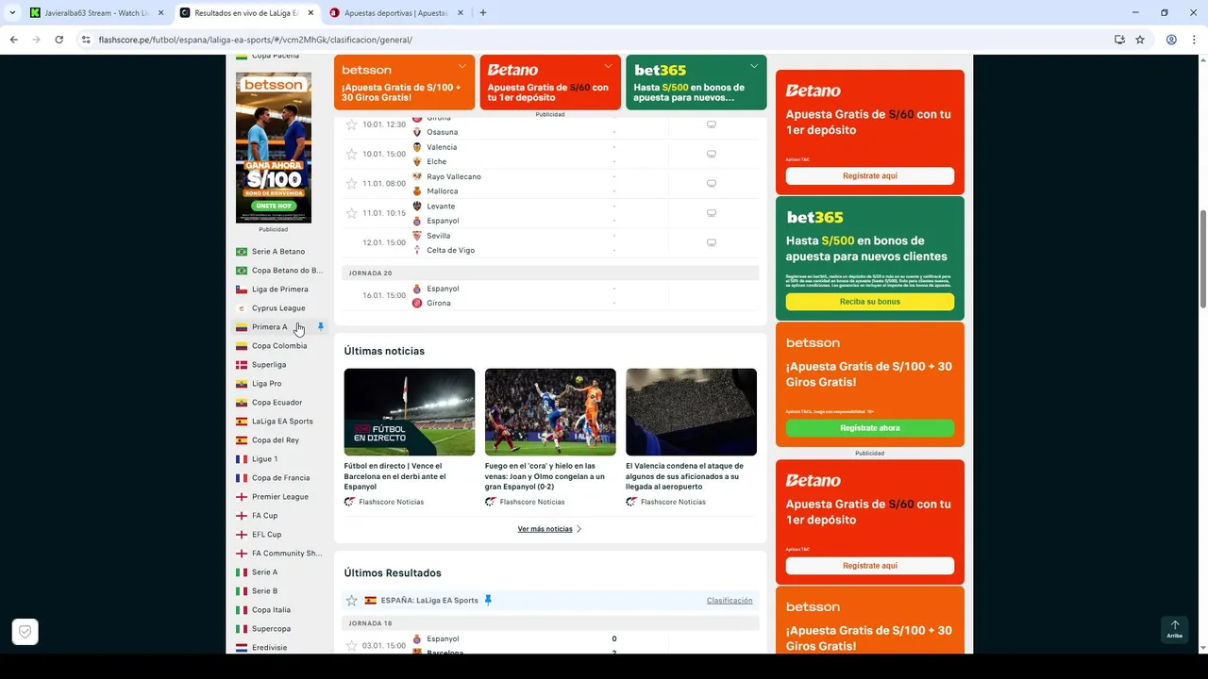Click the Chile flag beside Liga de Primera

[242, 290]
